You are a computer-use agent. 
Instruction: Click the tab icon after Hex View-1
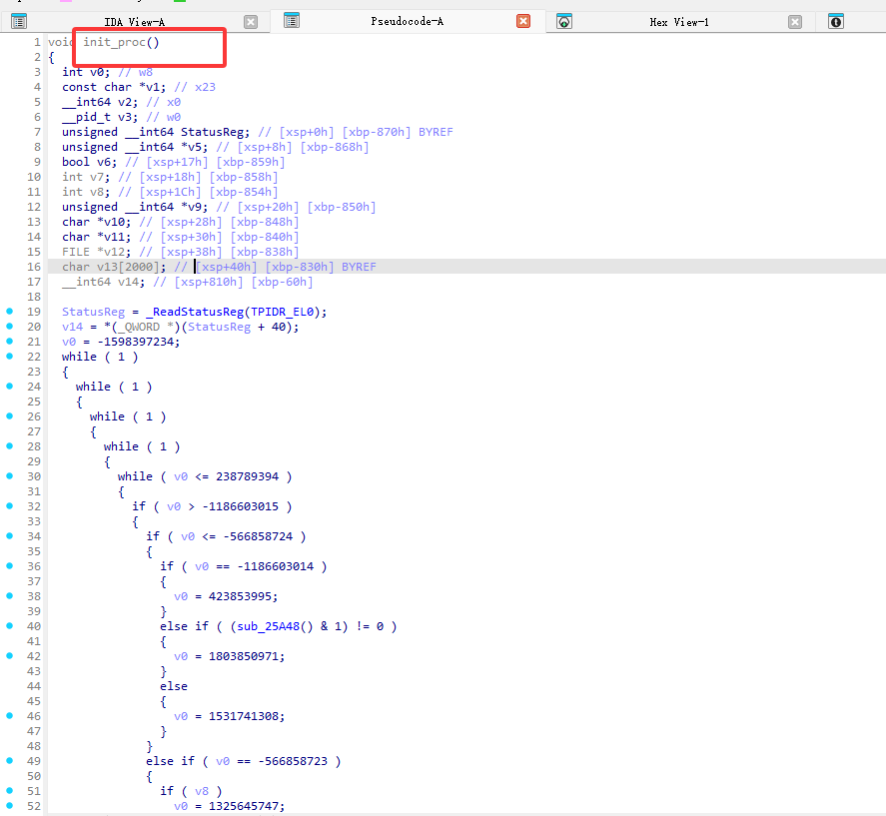click(836, 22)
